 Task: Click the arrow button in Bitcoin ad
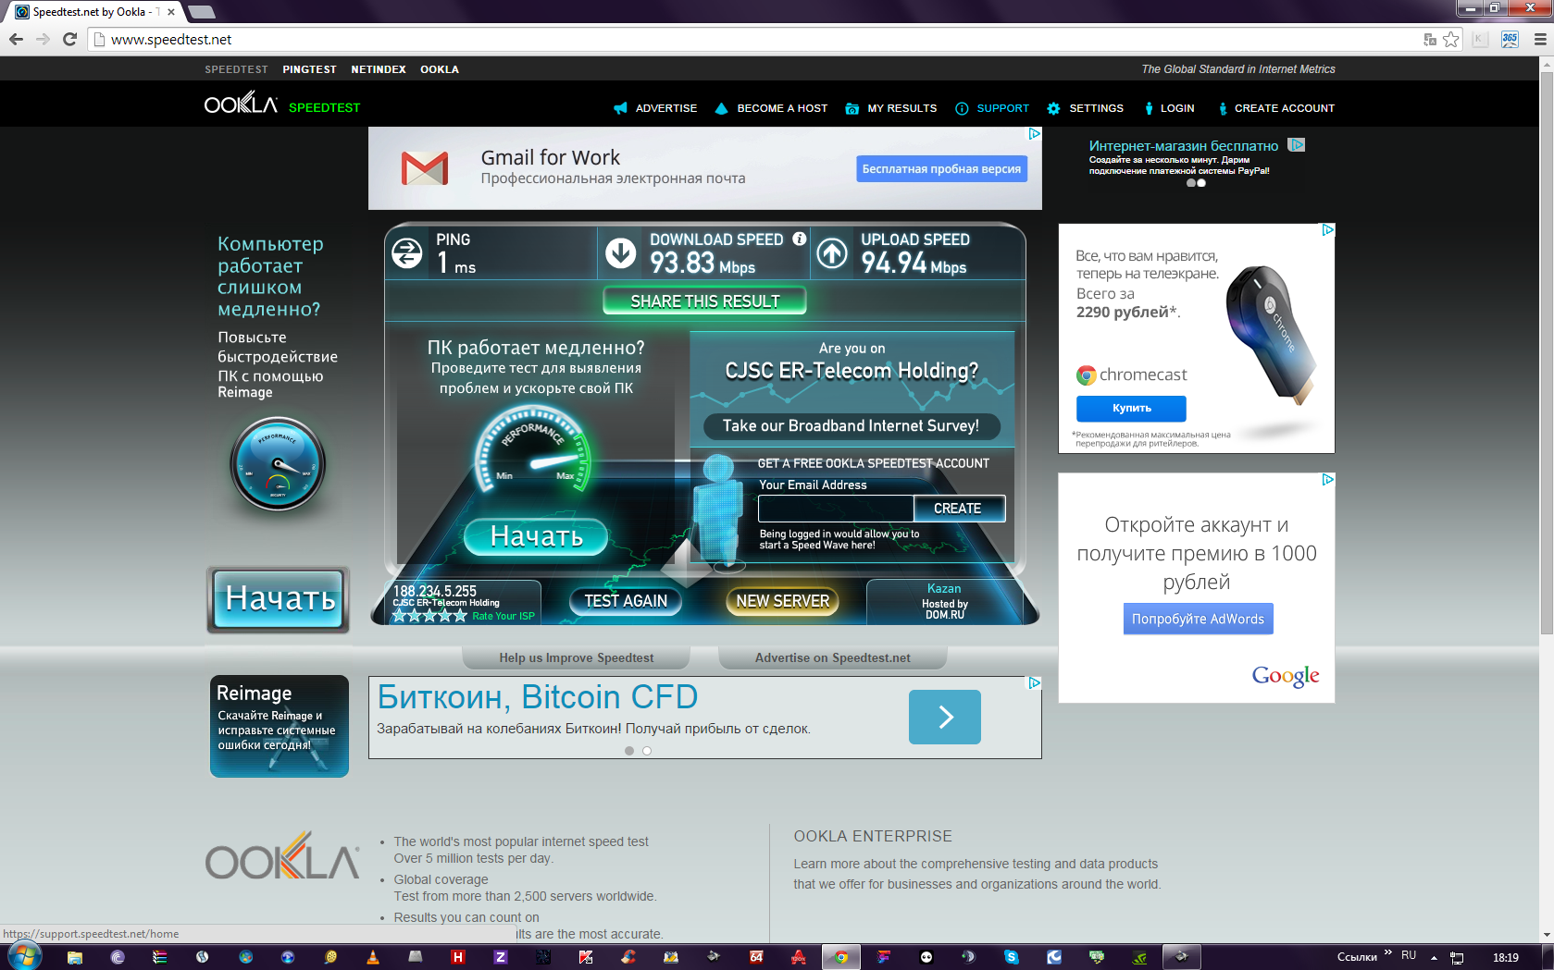point(944,717)
